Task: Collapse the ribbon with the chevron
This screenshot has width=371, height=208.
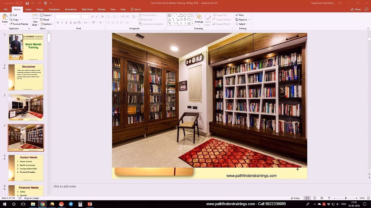Action: coord(368,28)
